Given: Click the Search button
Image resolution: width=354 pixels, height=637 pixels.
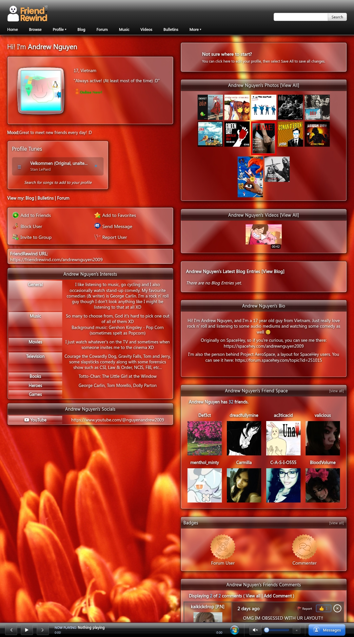Looking at the screenshot, I should [337, 17].
